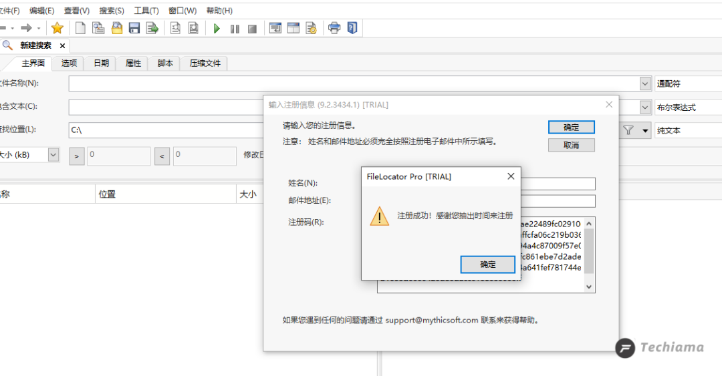722x376 pixels.
Task: Open the blue help book icon
Action: pyautogui.click(x=352, y=28)
